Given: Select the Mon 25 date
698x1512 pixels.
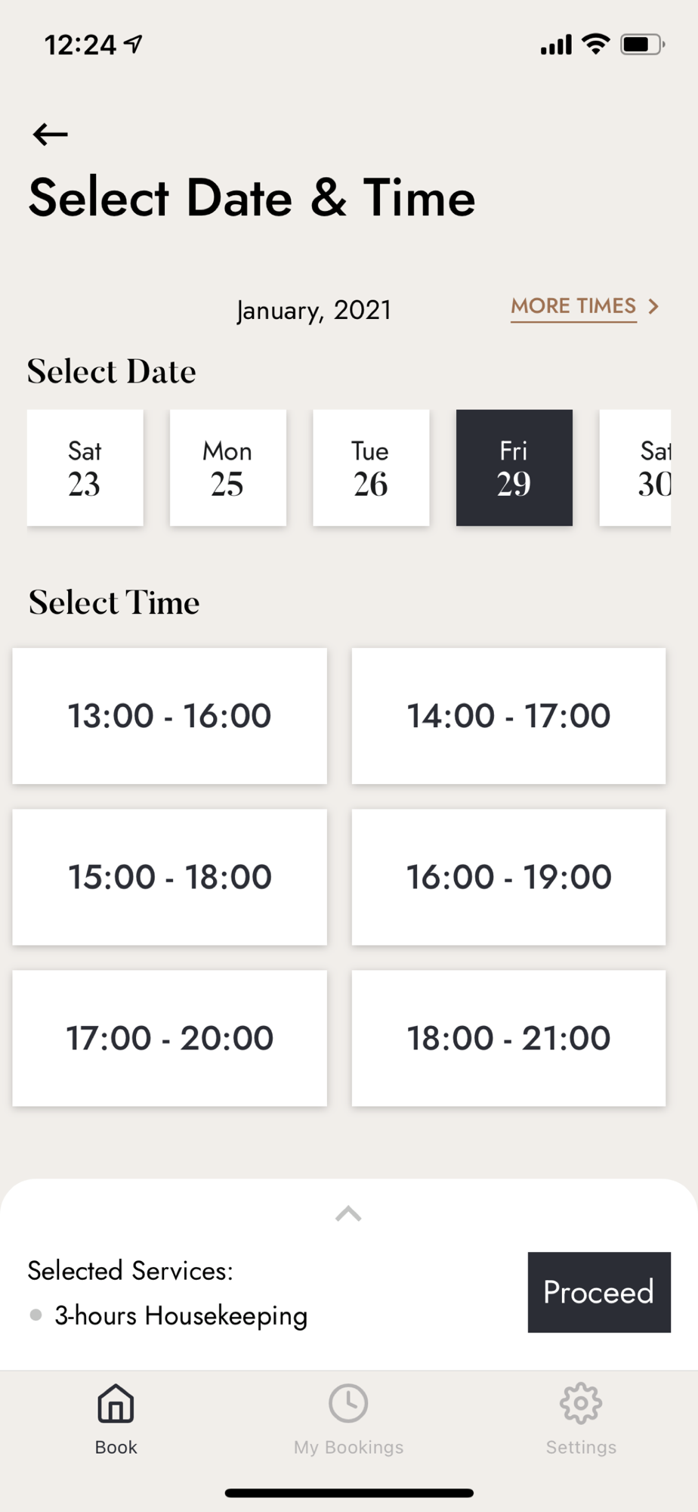Looking at the screenshot, I should click(228, 468).
